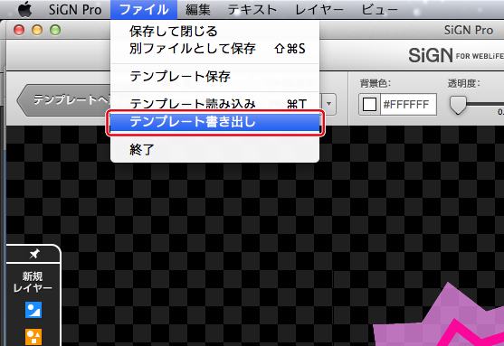Click テンプレート書き出し menu item
The height and width of the screenshot is (346, 504).
coord(214,122)
